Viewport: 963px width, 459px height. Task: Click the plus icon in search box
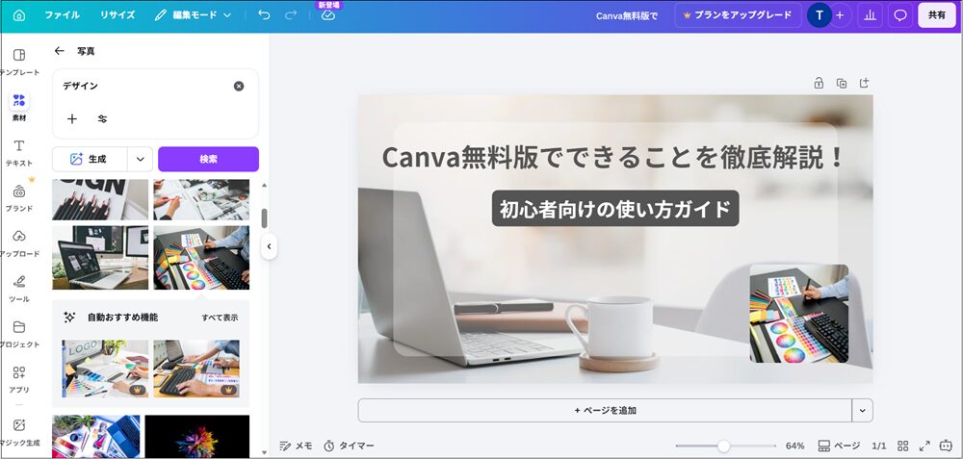pos(72,119)
